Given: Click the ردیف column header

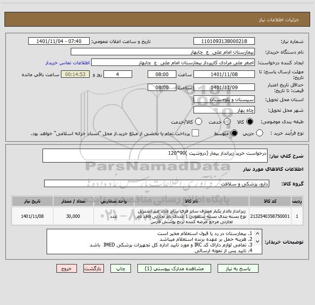Looking at the screenshot, I should point(297,201).
